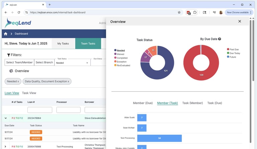
Task: Toggle the Re-Evaluated legend item
Action: point(122,65)
